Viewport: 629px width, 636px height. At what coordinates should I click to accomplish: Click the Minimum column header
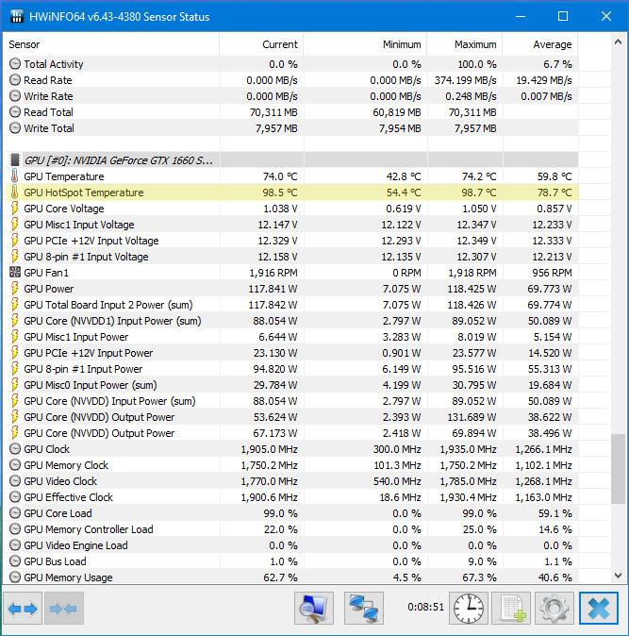pos(365,44)
